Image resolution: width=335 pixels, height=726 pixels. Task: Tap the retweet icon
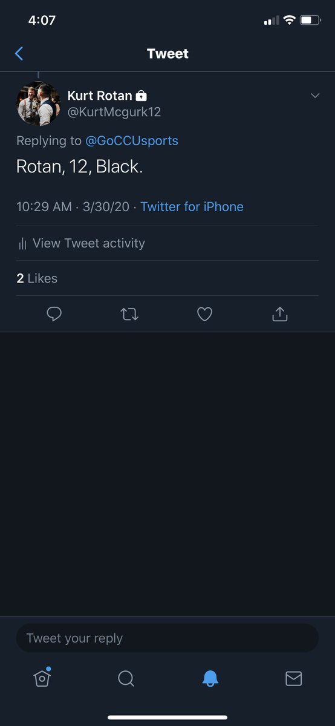pyautogui.click(x=129, y=313)
